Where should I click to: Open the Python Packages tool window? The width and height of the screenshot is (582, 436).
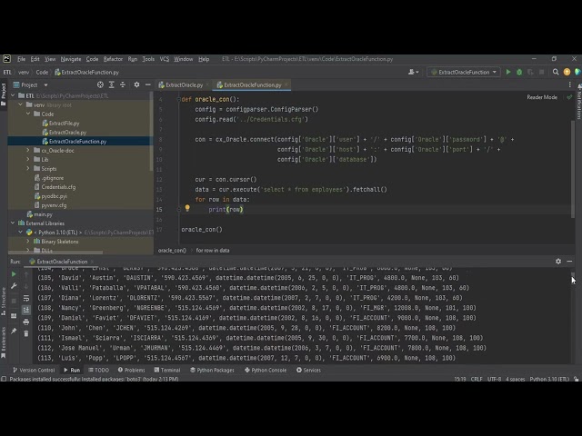point(212,370)
